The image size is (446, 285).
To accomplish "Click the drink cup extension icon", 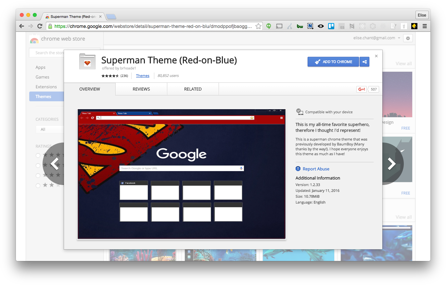I will pyautogui.click(x=404, y=26).
